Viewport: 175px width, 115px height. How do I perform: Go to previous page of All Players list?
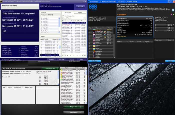pos(65,55)
